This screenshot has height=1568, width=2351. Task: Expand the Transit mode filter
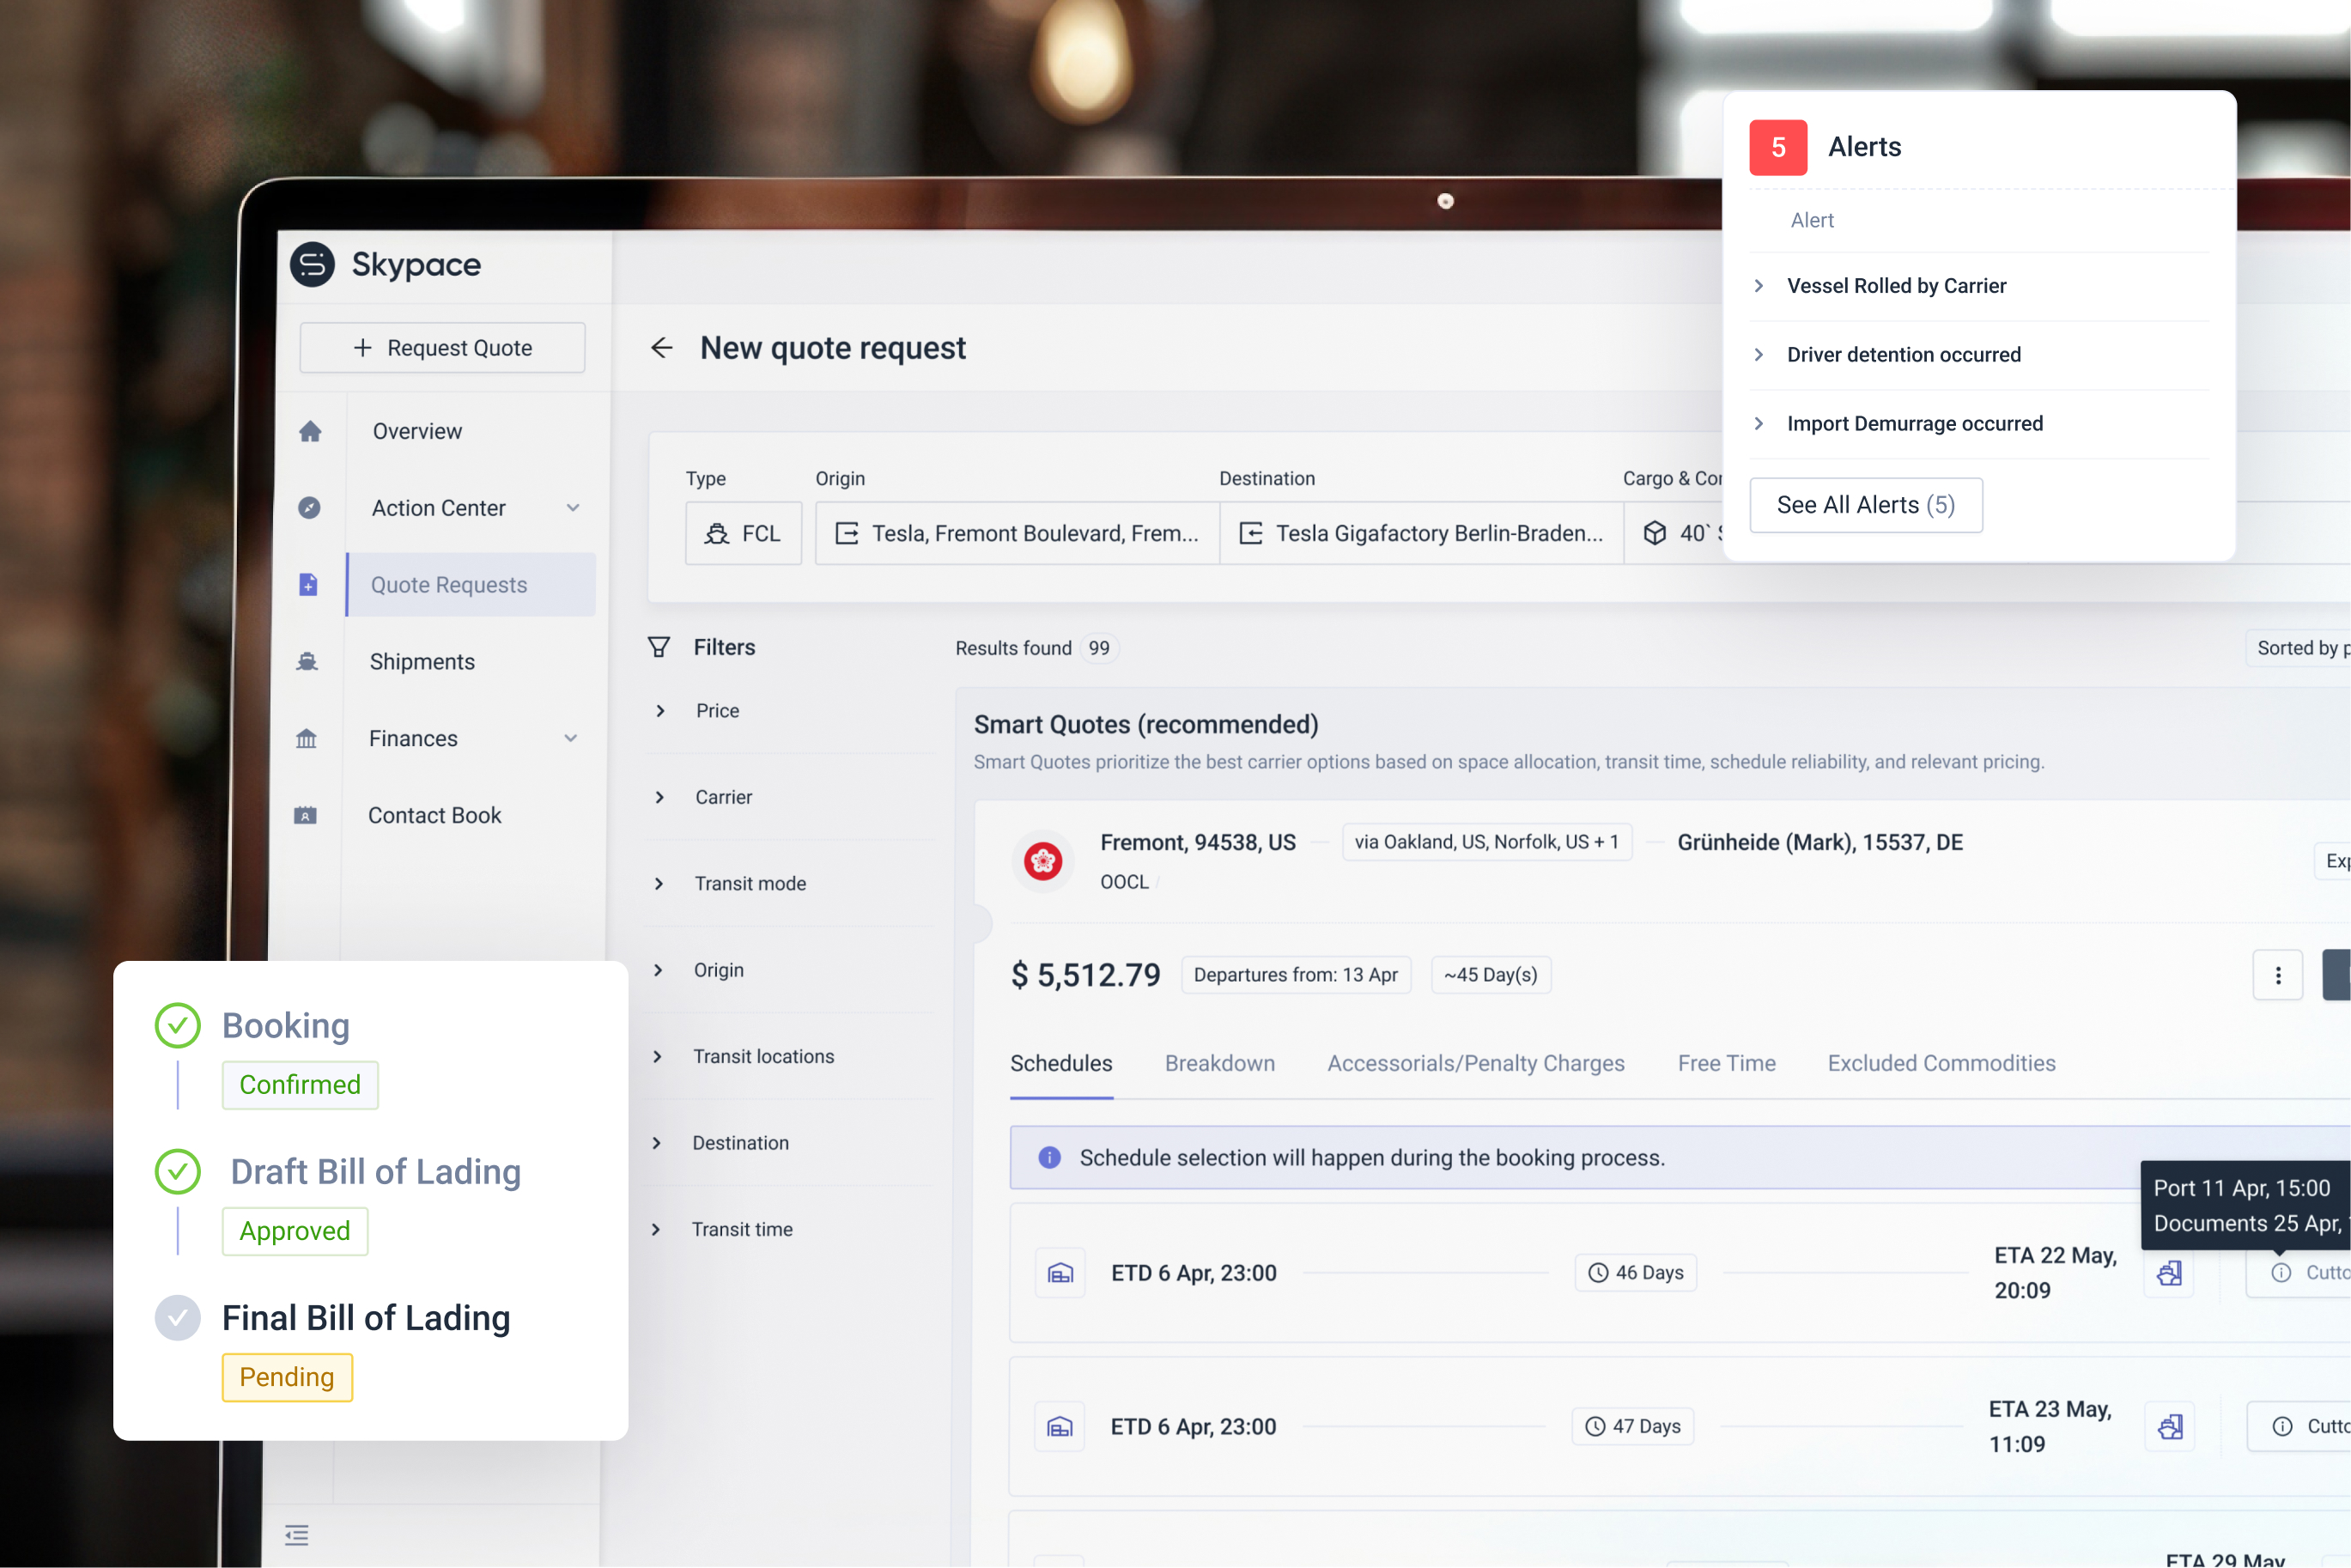[x=658, y=883]
